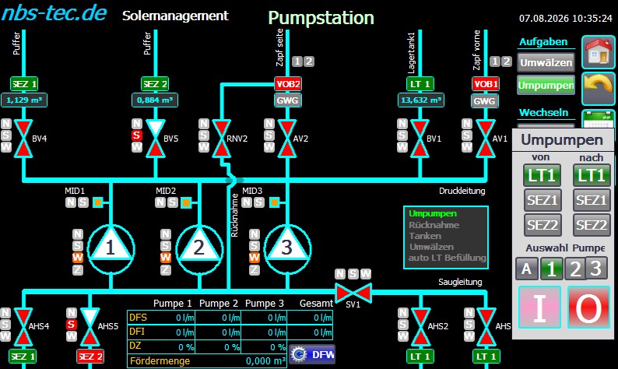Click the Umwälzen task button
Viewport: 618px width, 369px height.
(546, 63)
